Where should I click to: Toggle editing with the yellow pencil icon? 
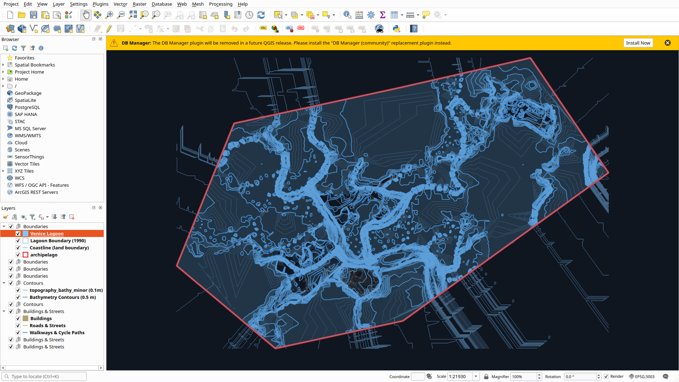(x=109, y=29)
